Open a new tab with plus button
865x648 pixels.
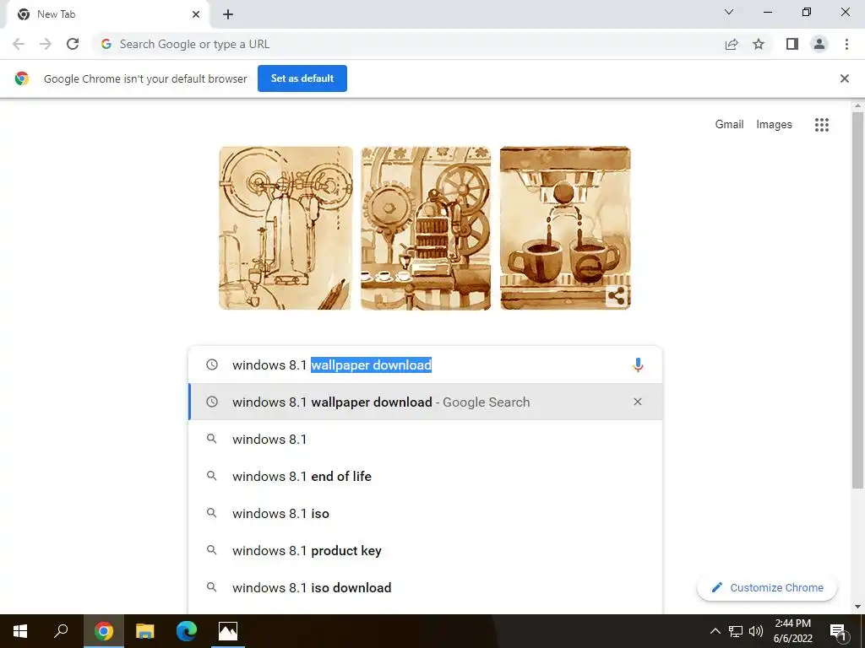tap(228, 14)
